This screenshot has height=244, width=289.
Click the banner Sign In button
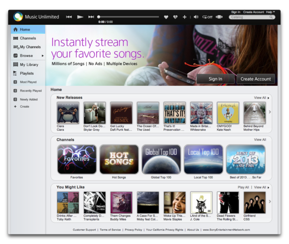tap(215, 79)
